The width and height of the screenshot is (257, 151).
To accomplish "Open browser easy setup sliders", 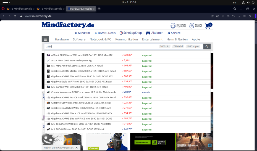I will (x=244, y=16).
